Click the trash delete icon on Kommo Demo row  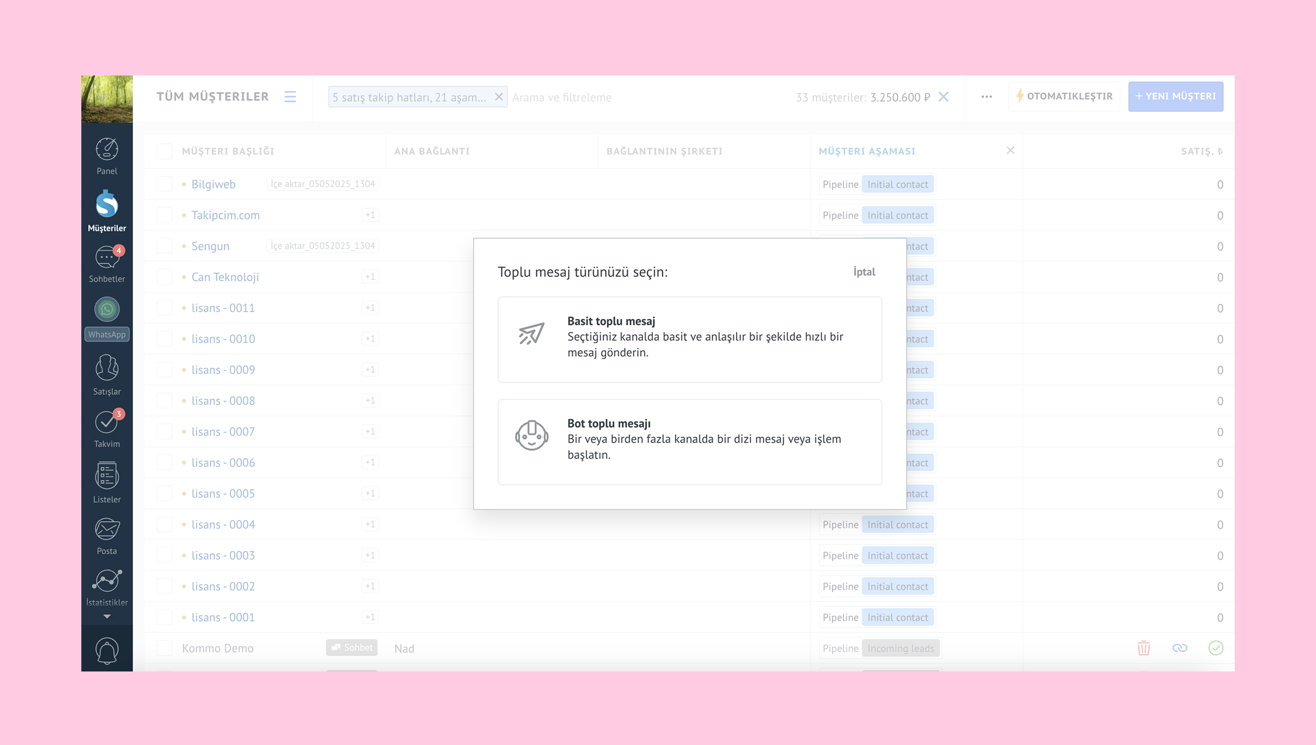[x=1144, y=648]
